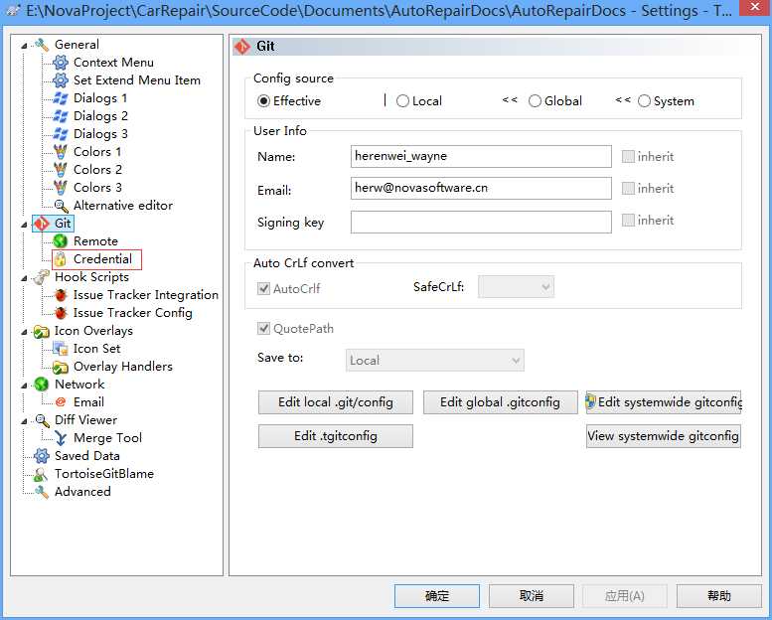Click the General wrench icon in tree
The width and height of the screenshot is (772, 620).
coord(42,45)
